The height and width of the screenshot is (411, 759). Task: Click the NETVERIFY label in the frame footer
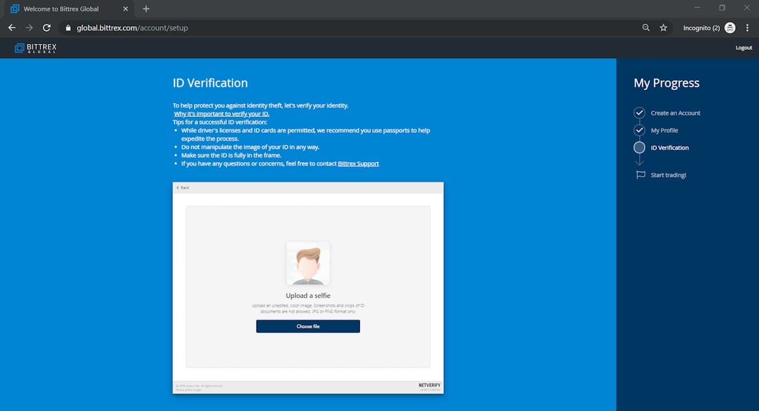[x=429, y=385]
